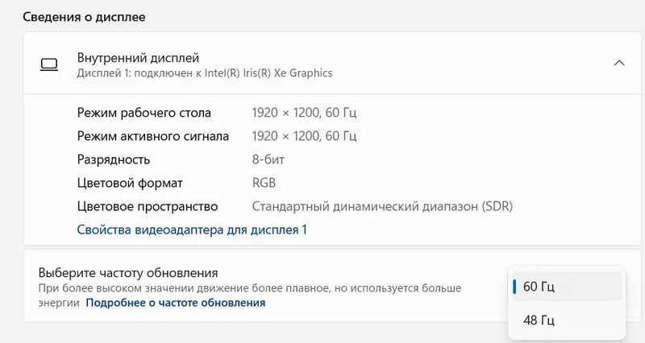Click the Разрядность label
Screen dimensions: 645x343
point(114,159)
